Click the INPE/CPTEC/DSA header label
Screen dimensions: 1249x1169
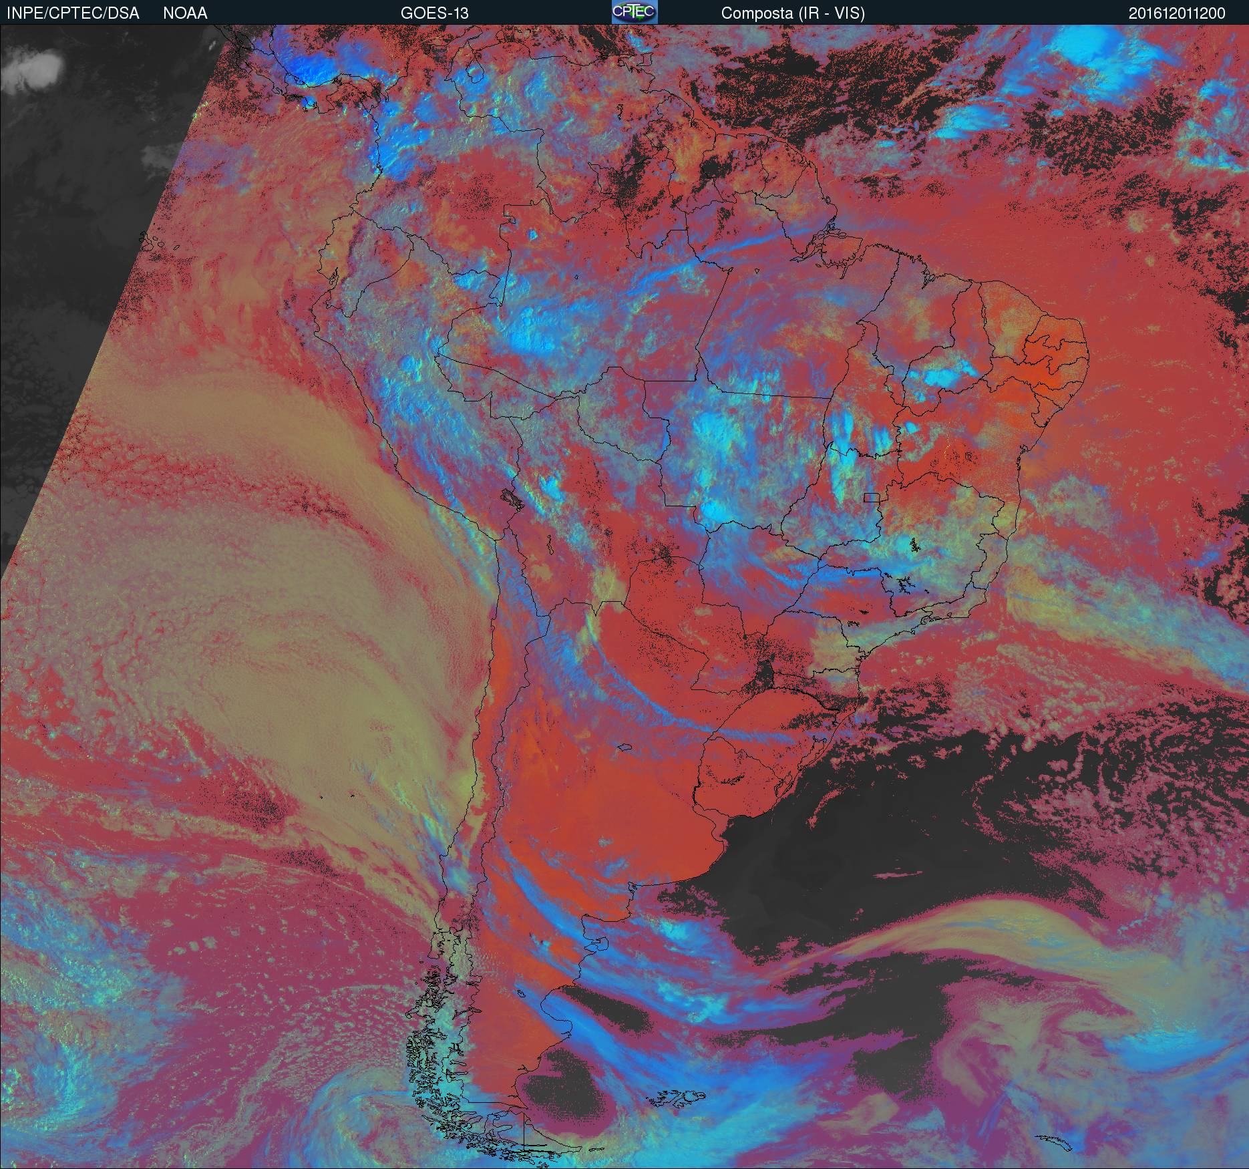(73, 13)
